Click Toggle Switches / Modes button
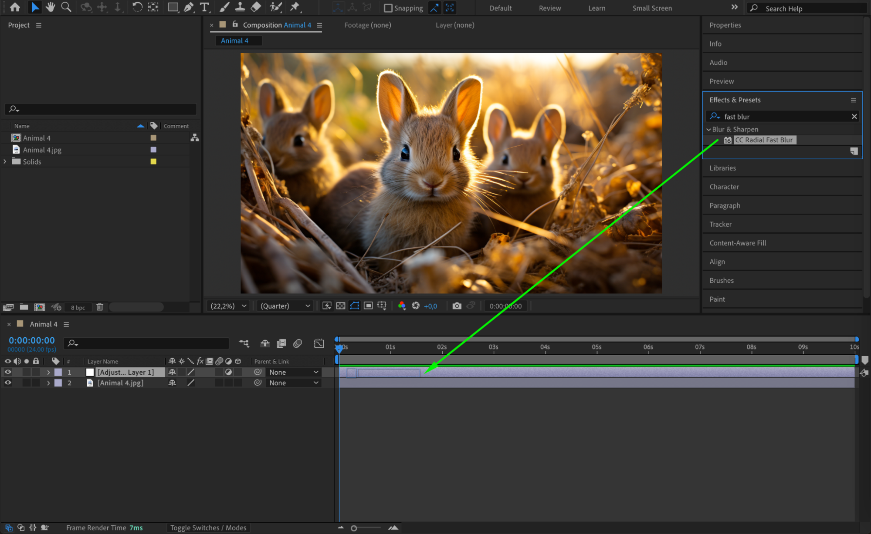This screenshot has width=871, height=534. [208, 527]
